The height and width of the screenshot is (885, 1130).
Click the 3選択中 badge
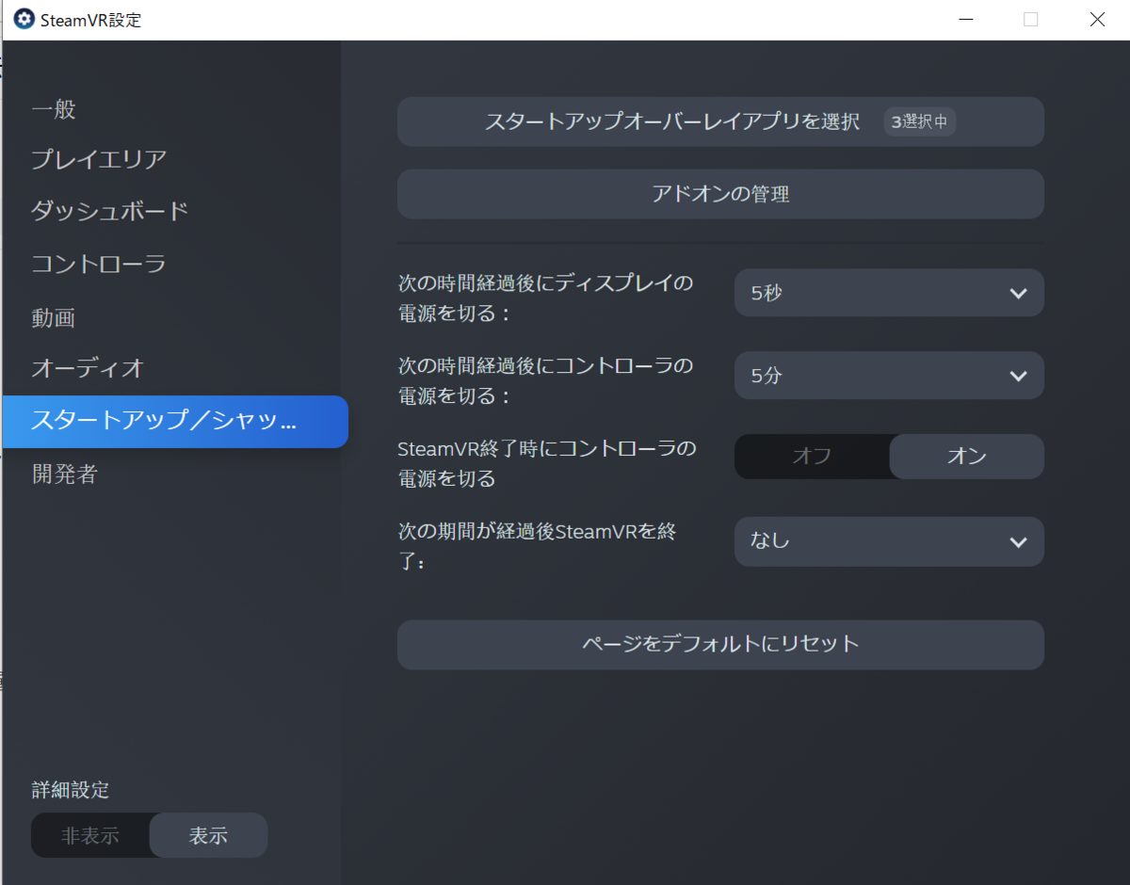(920, 121)
